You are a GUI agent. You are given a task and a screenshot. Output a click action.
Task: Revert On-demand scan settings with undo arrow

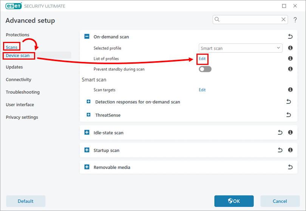pyautogui.click(x=290, y=37)
